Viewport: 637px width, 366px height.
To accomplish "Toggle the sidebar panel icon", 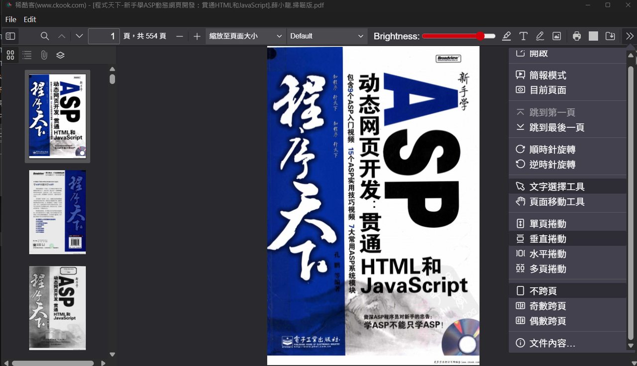I will pyautogui.click(x=10, y=36).
